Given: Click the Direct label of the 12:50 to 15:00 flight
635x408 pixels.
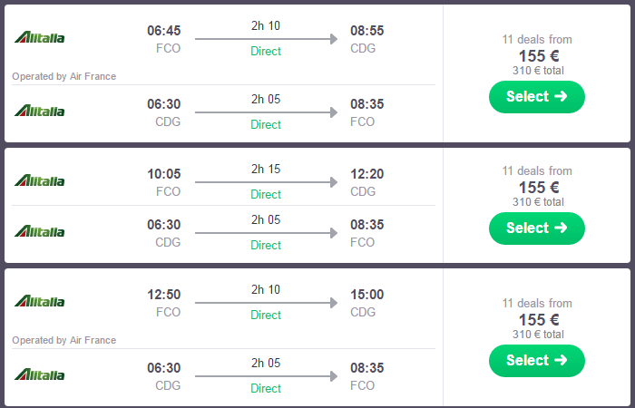Looking at the screenshot, I should click(x=266, y=315).
